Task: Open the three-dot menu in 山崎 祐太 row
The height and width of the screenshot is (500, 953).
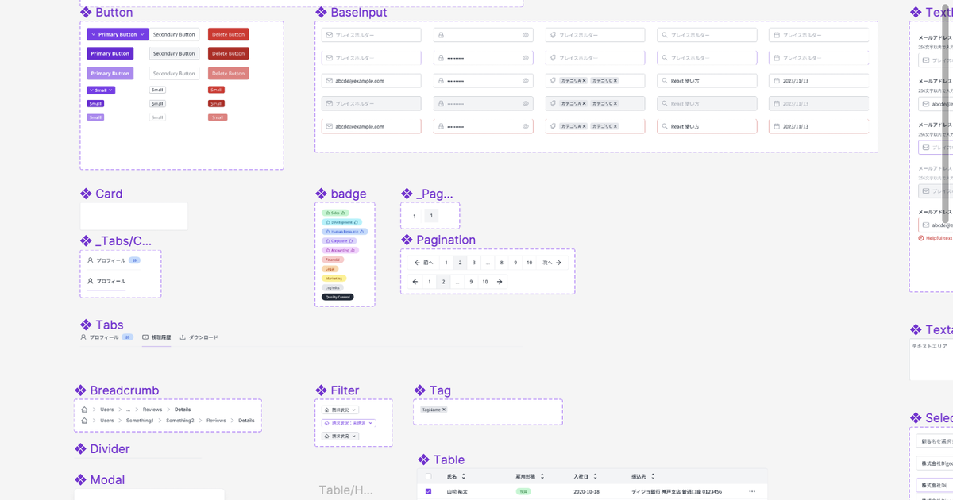Action: [x=752, y=492]
